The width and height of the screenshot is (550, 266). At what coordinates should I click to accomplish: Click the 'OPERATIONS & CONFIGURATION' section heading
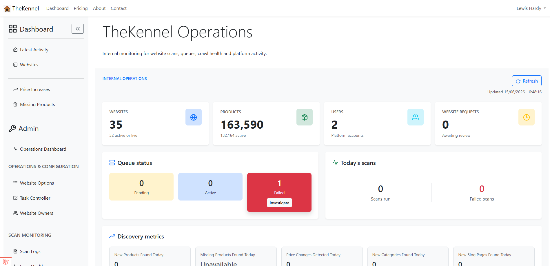pos(43,166)
